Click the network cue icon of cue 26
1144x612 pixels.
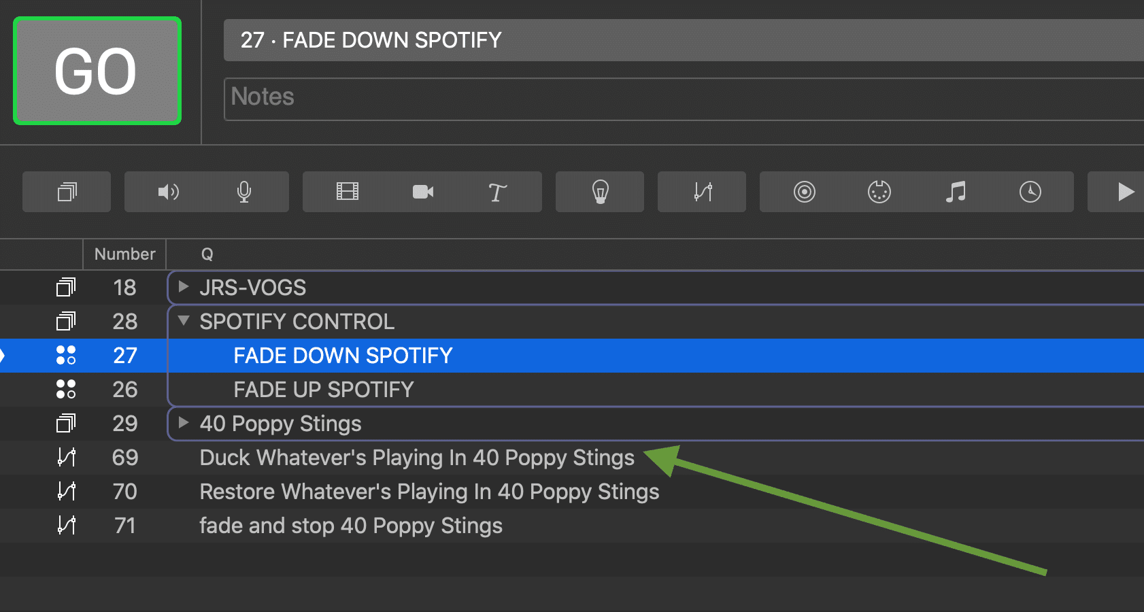[66, 389]
